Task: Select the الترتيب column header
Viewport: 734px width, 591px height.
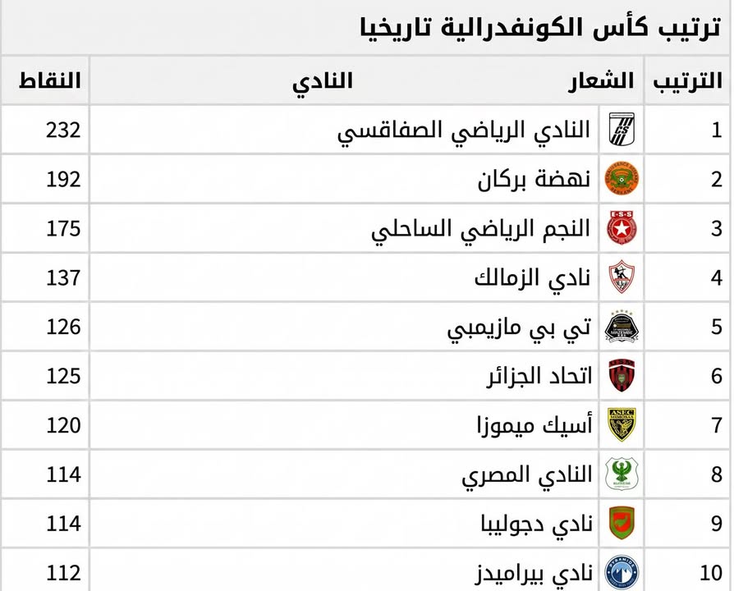Action: pos(688,80)
